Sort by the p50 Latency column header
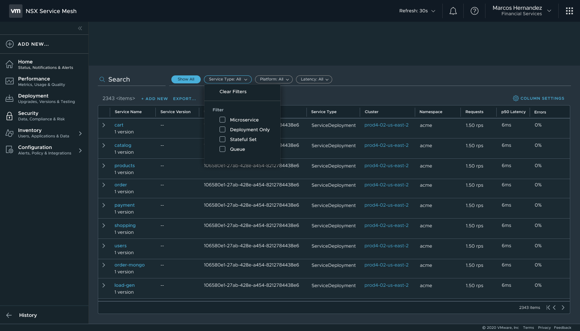This screenshot has height=331, width=580. tap(513, 112)
